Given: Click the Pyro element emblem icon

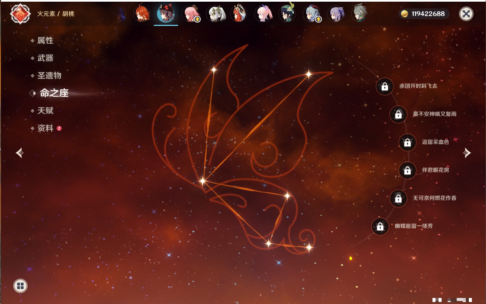Looking at the screenshot, I should (20, 14).
